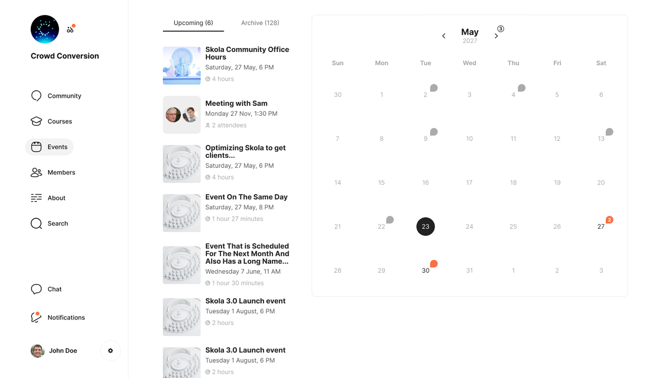
Task: Switch to the Upcoming (6) tab
Action: point(193,23)
